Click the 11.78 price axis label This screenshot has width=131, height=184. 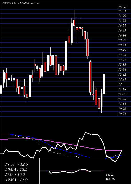pyautogui.click(x=122, y=89)
